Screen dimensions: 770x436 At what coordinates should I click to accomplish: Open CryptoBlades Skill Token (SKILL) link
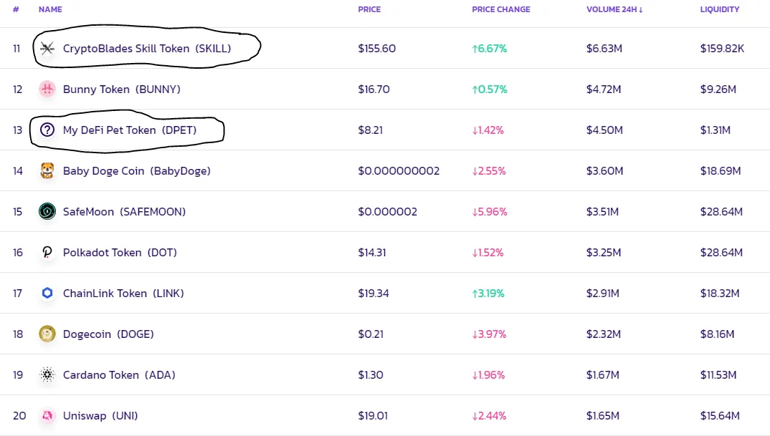(x=147, y=49)
